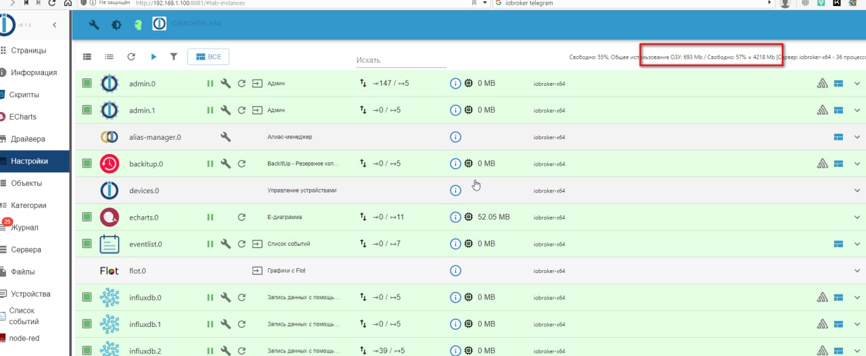This screenshot has width=866, height=356.
Task: Restart the echarts.0 instance
Action: (x=242, y=217)
